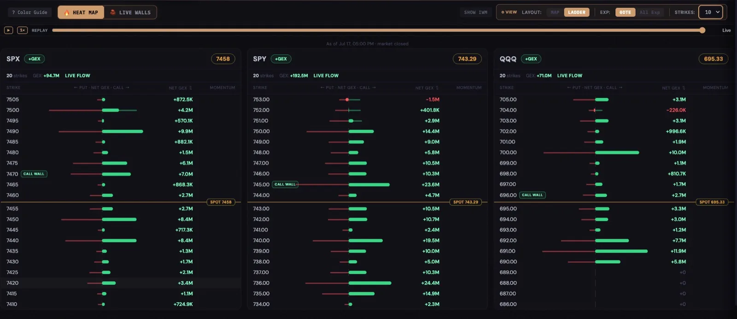Click the +9.9M net GEX value in SPX
Screen dimensions: 737x319
pos(185,131)
